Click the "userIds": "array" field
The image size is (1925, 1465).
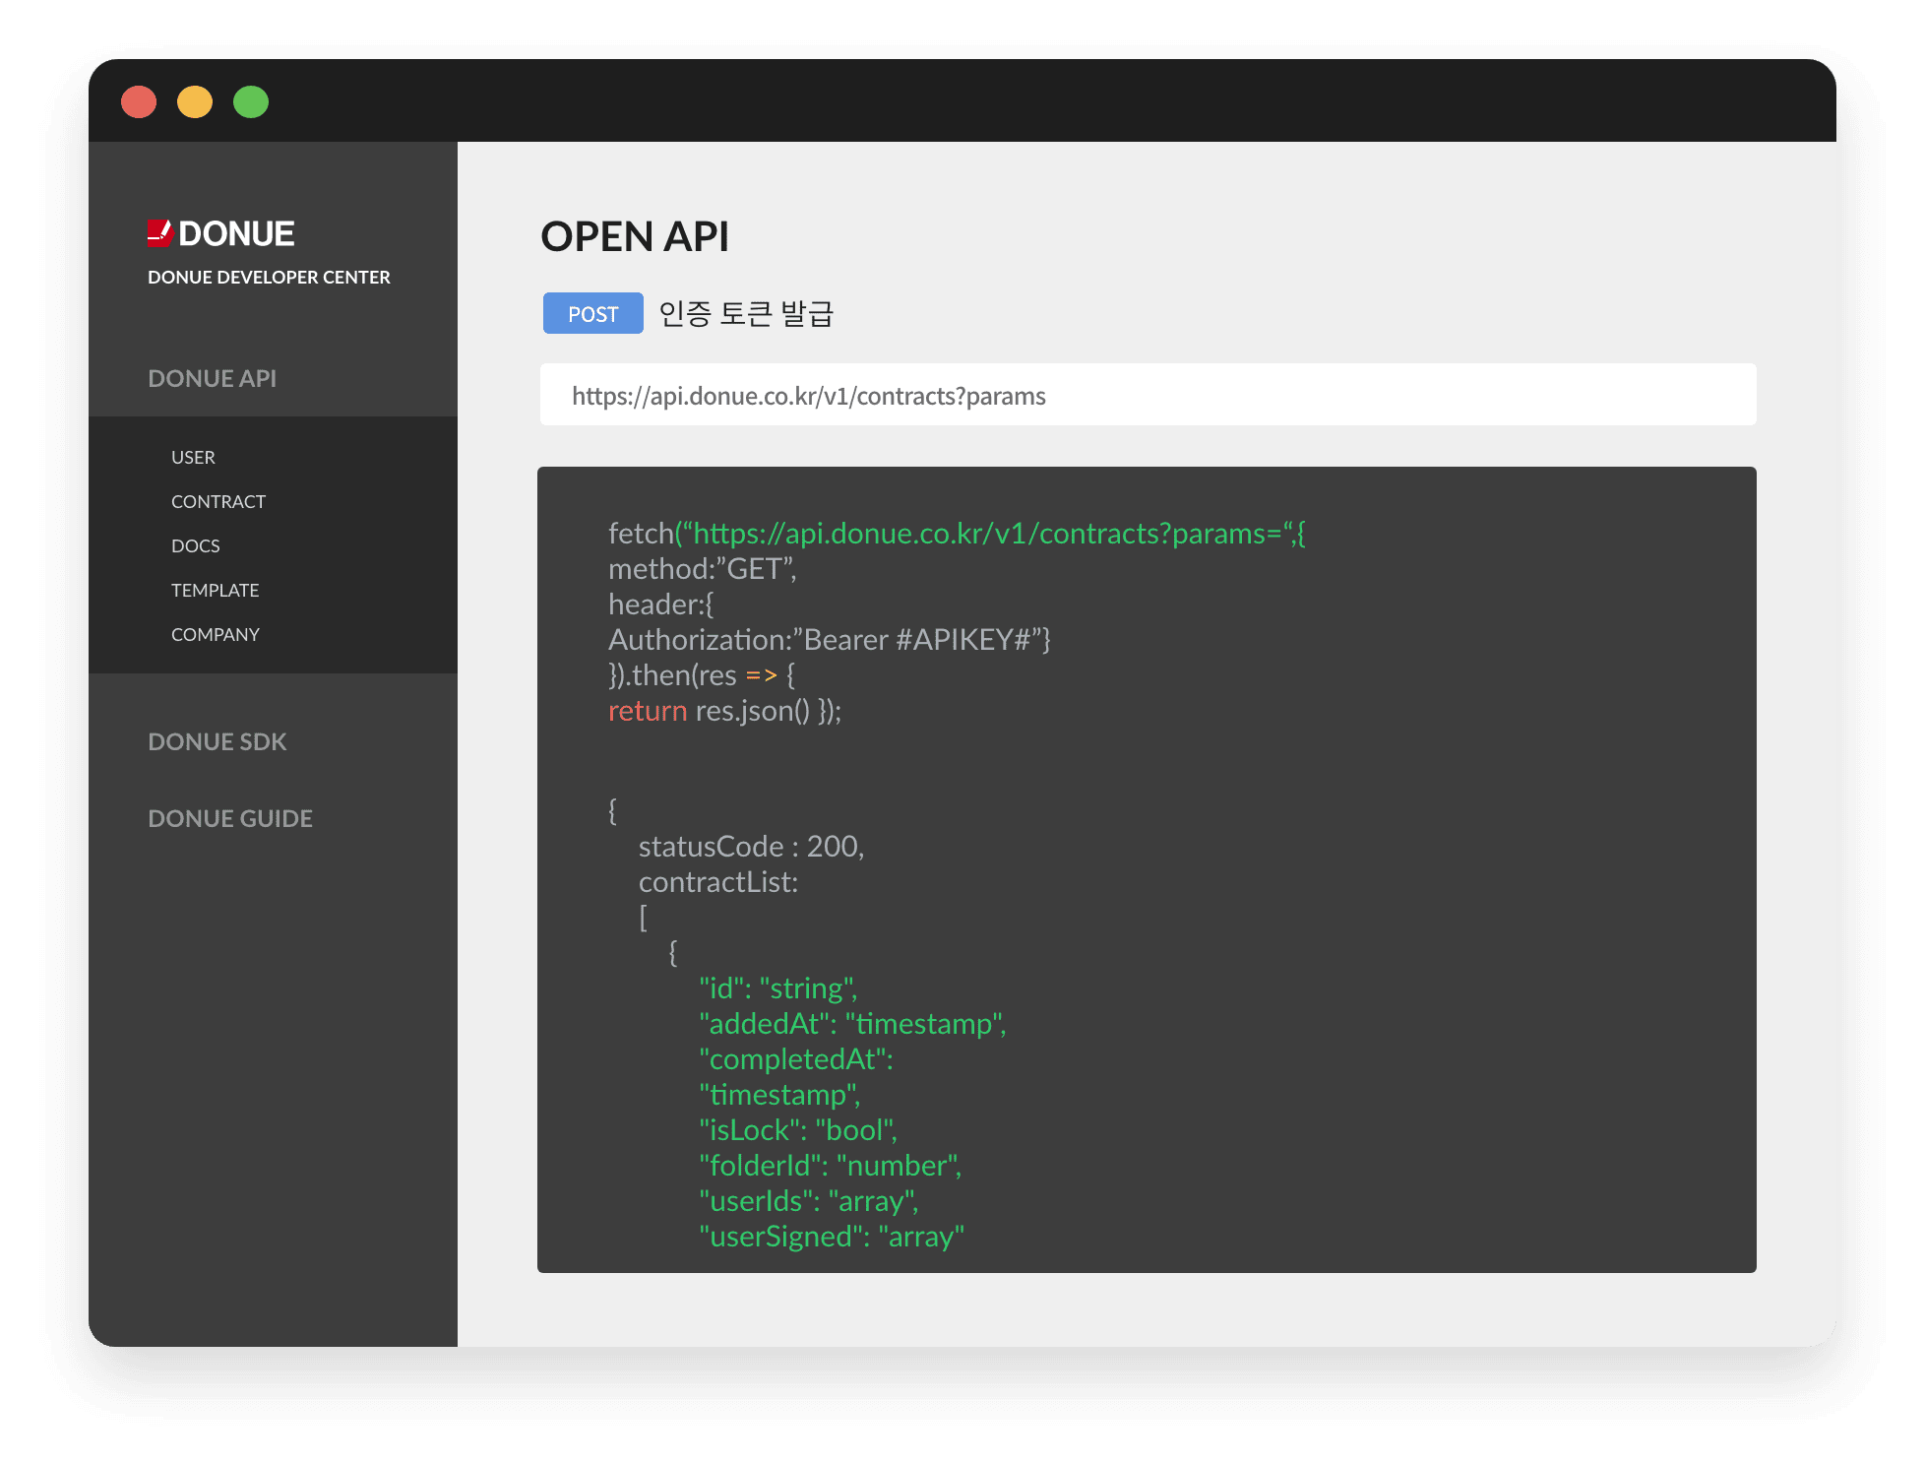click(x=809, y=1201)
